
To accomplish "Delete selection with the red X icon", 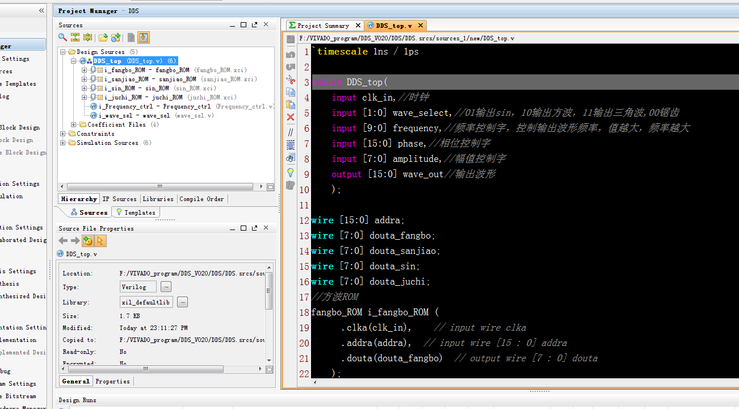I will click(x=291, y=118).
